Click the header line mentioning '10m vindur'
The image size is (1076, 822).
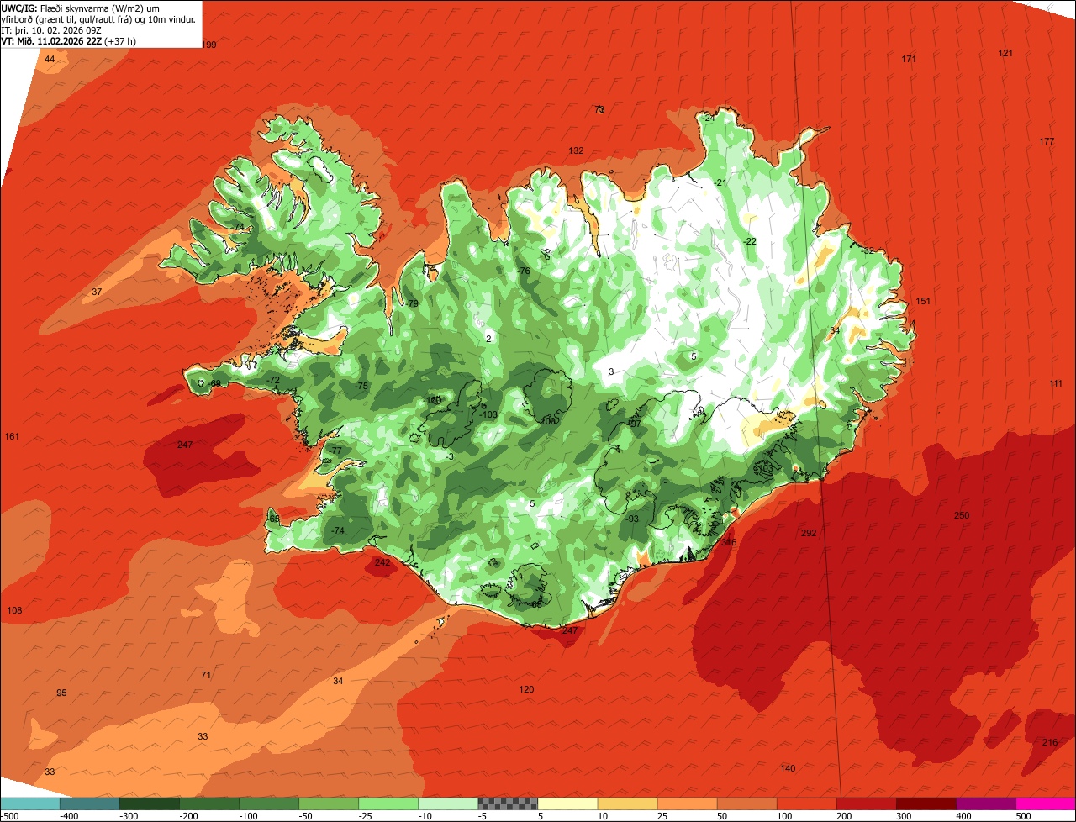click(x=98, y=18)
